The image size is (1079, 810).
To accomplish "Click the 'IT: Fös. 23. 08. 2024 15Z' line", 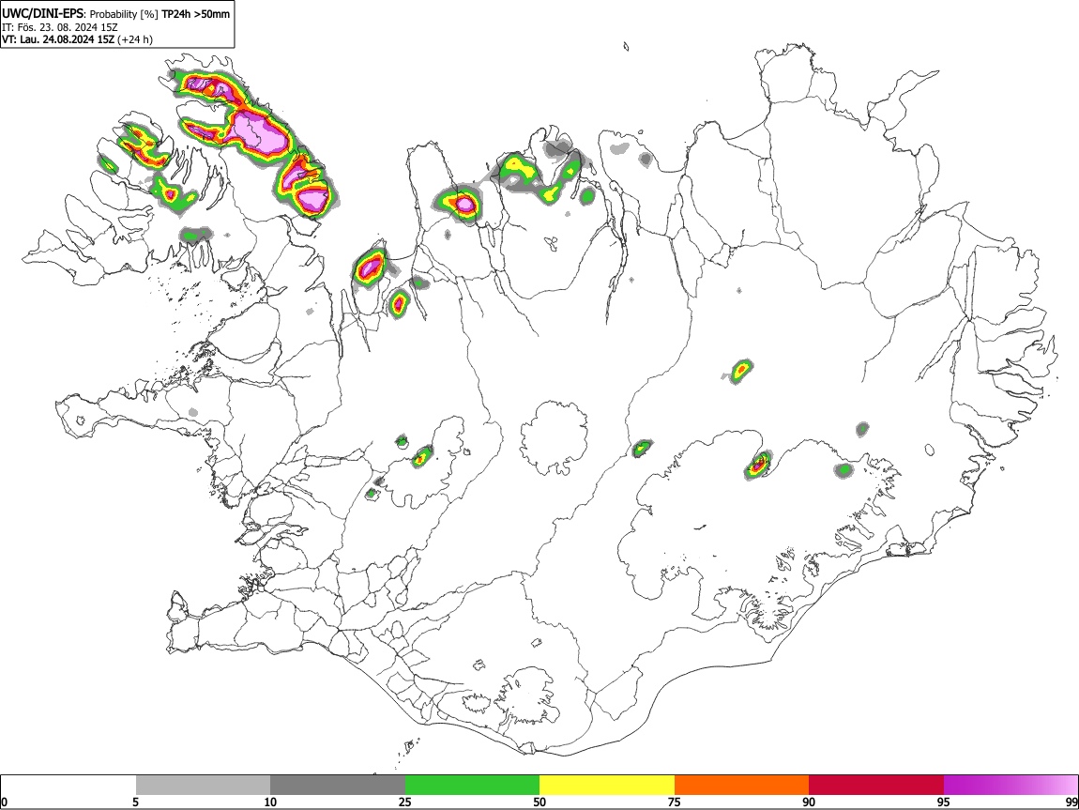I will pyautogui.click(x=60, y=27).
